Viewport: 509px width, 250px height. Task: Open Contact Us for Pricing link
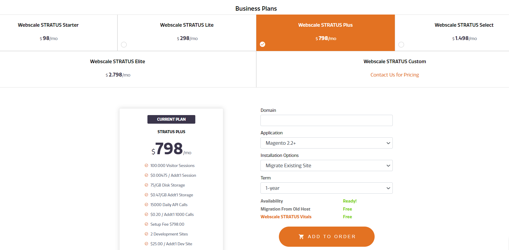click(x=395, y=75)
